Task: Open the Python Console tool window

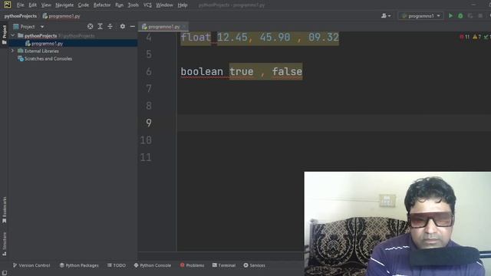Action: 153,265
